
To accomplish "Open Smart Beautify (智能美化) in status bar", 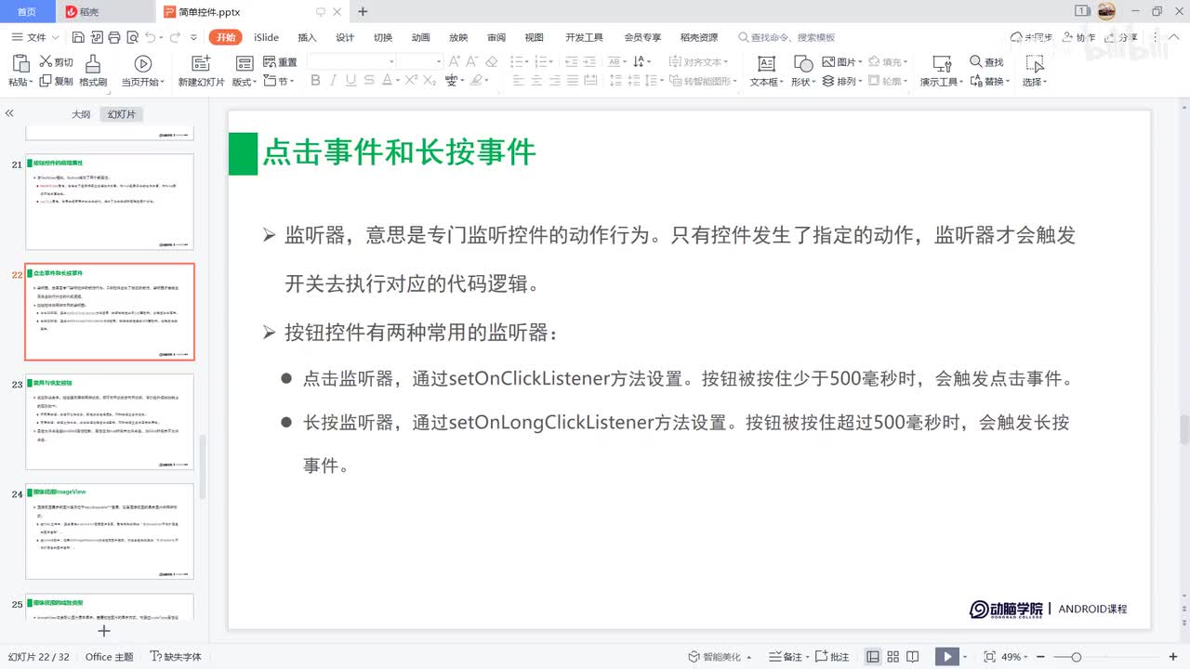I will coord(720,657).
